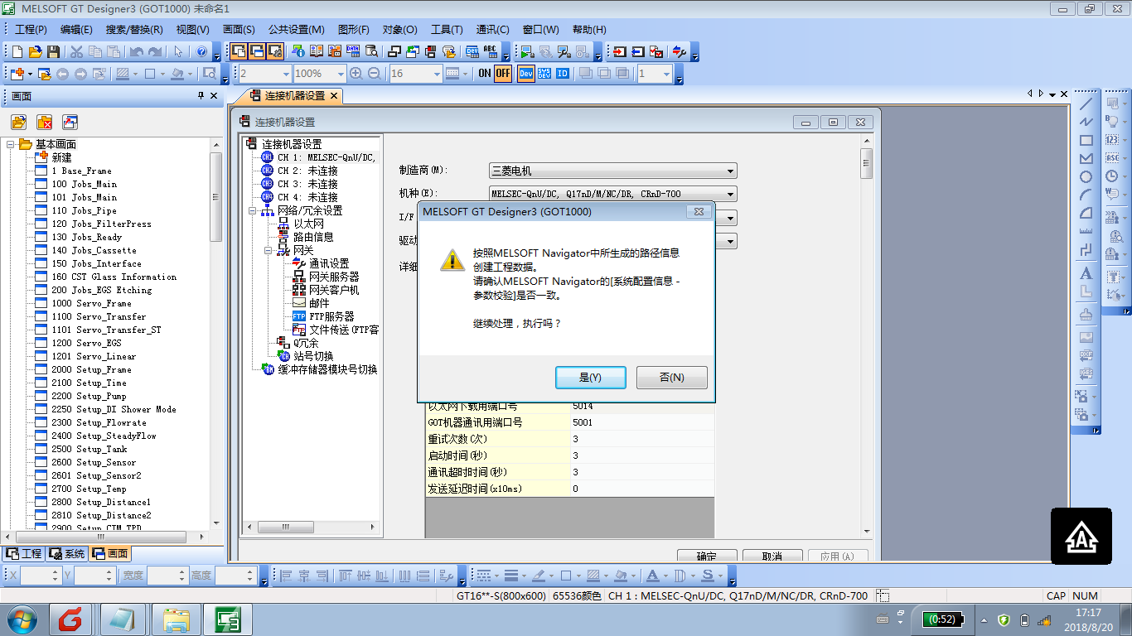Toggle the OFF display state button
1132x636 pixels.
(503, 74)
